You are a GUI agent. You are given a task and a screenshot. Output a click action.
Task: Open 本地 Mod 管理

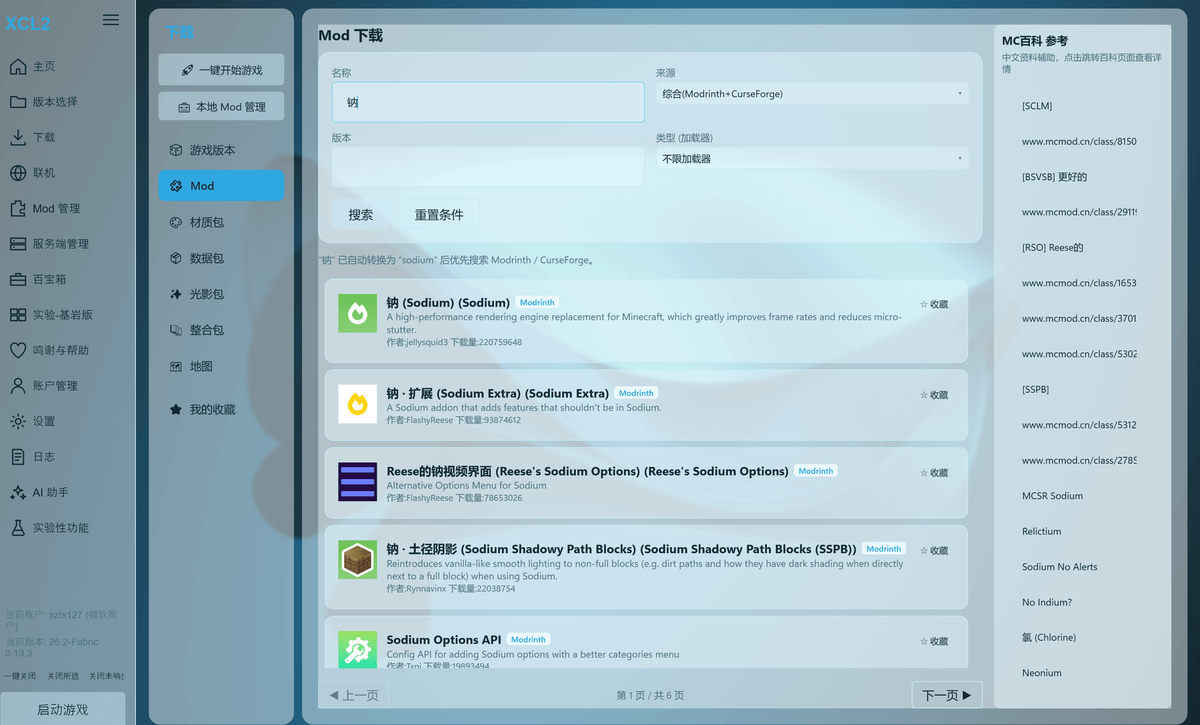coord(221,107)
